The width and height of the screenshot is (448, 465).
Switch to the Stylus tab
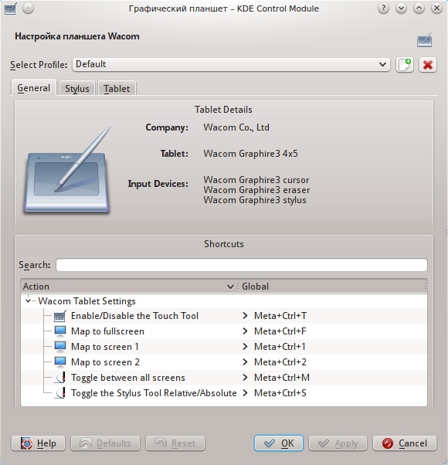77,89
